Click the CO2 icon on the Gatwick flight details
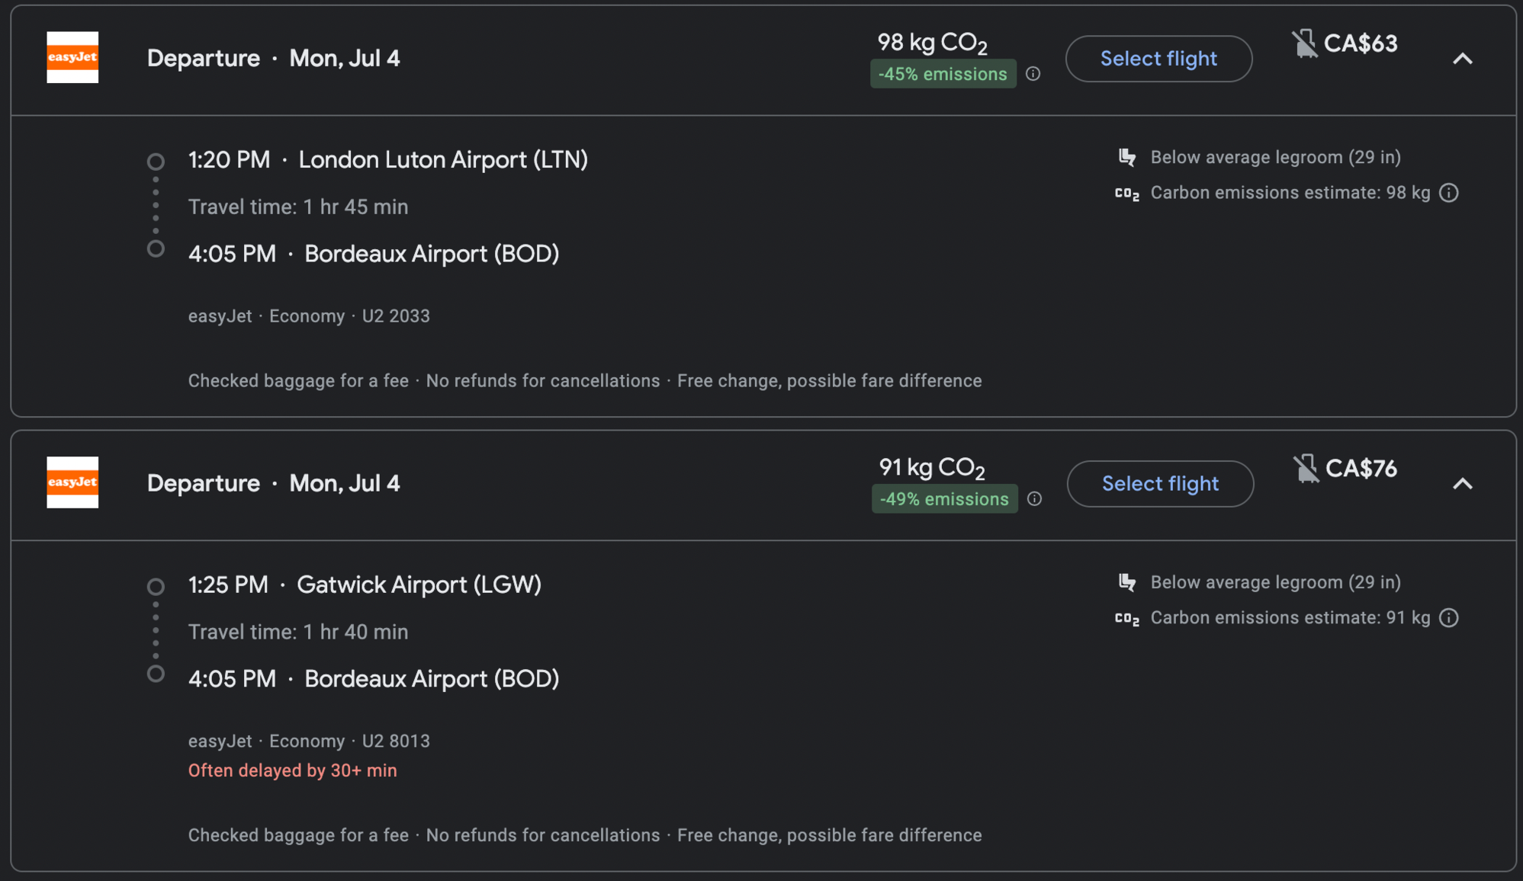Screen dimensions: 1523x881 [x=1127, y=618]
